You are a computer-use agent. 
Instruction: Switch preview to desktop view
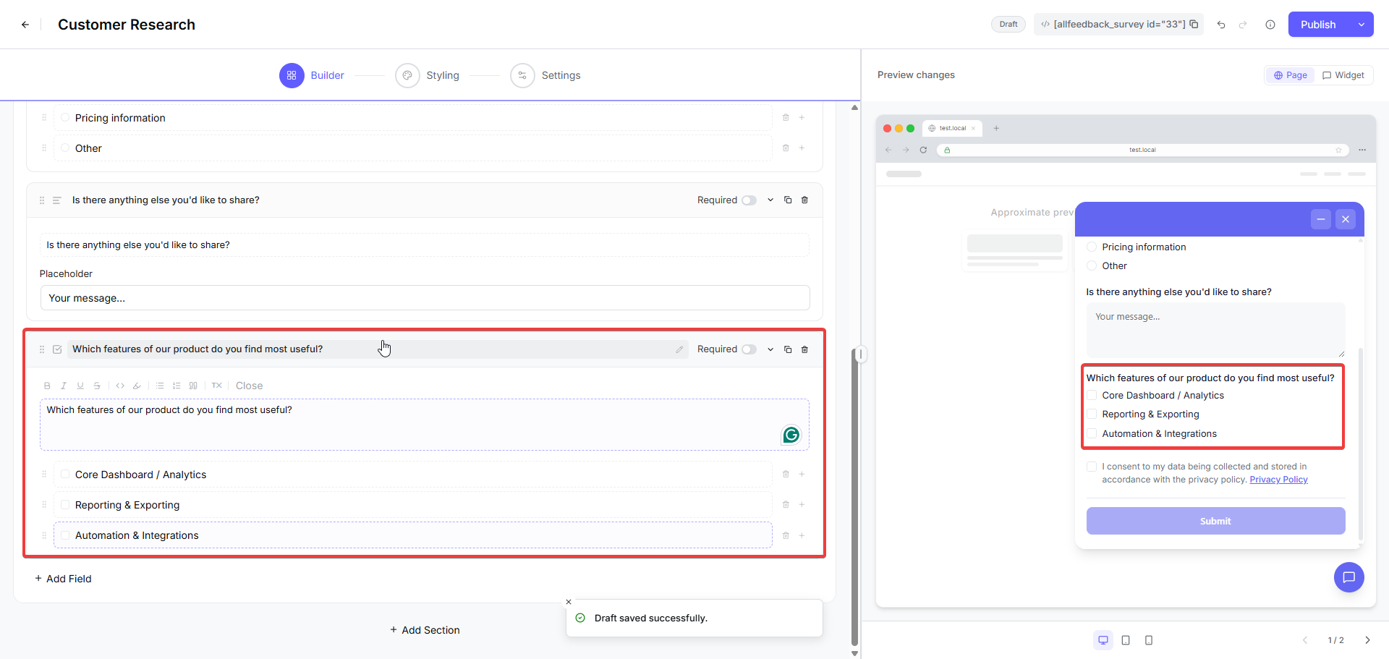point(1103,640)
